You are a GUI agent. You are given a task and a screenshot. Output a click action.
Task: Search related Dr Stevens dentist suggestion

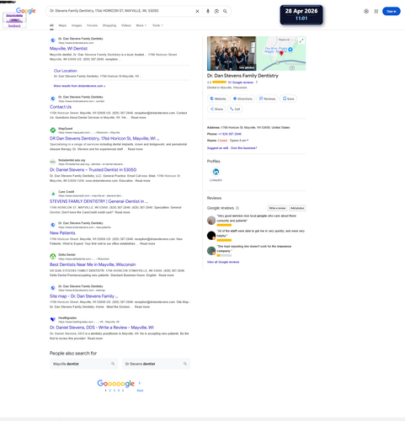(x=157, y=364)
